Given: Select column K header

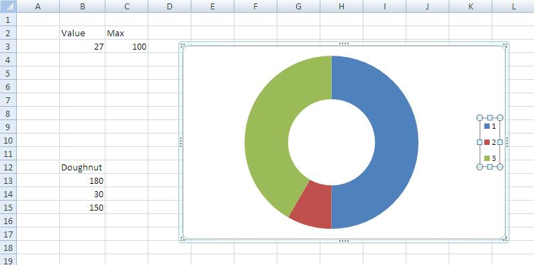Looking at the screenshot, I should click(x=470, y=6).
